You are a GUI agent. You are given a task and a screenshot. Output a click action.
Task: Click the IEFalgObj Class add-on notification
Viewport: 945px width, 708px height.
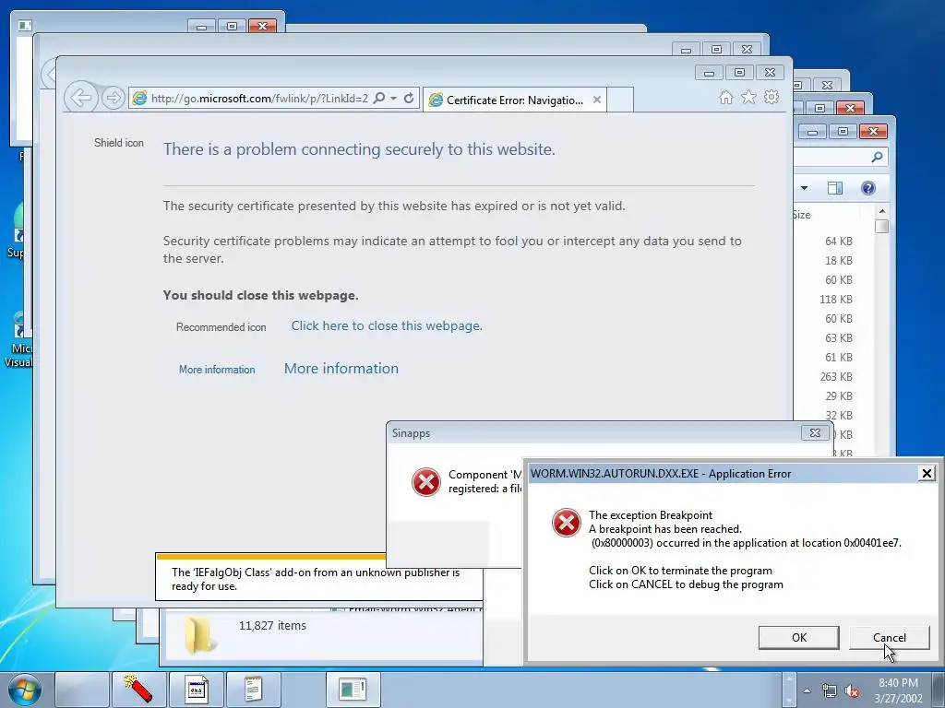tap(318, 579)
